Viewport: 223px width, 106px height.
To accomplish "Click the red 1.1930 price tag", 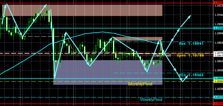I will pos(218,3).
